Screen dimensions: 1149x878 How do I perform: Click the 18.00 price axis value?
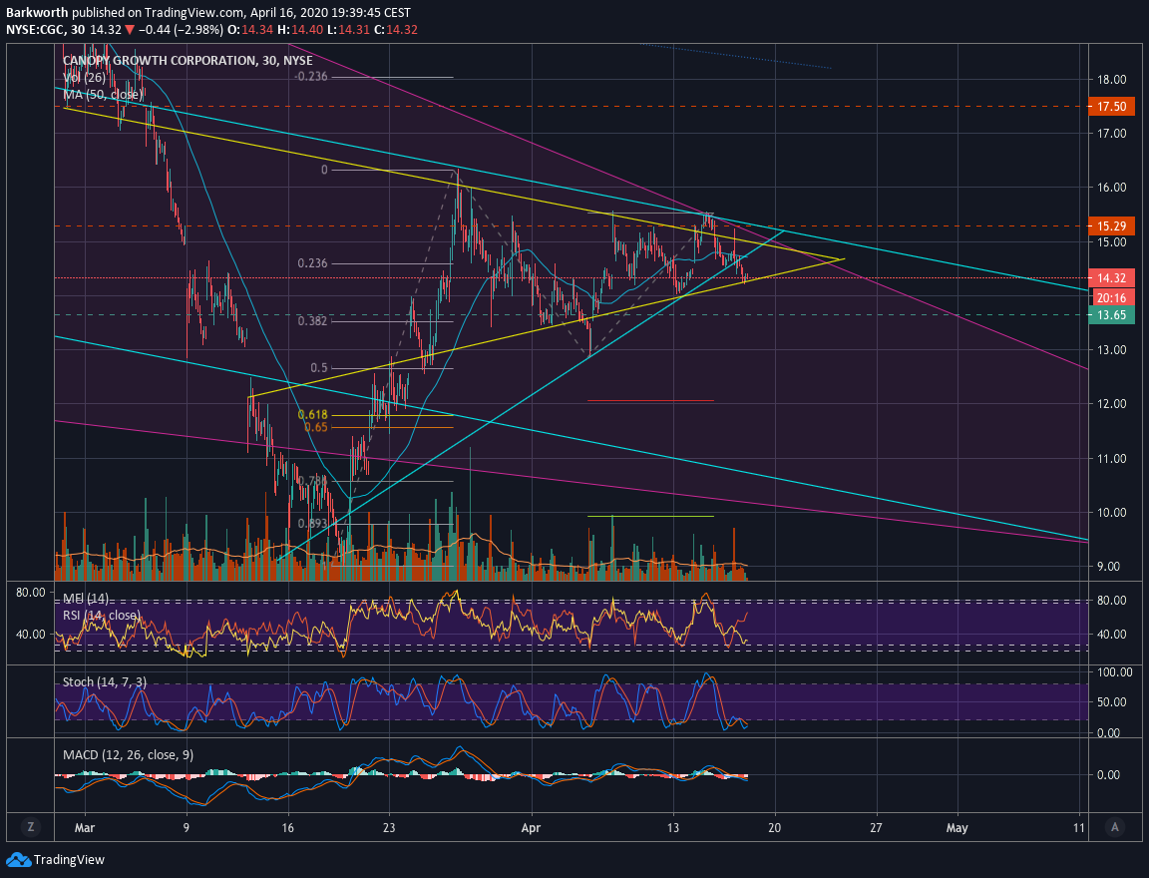tap(1112, 79)
